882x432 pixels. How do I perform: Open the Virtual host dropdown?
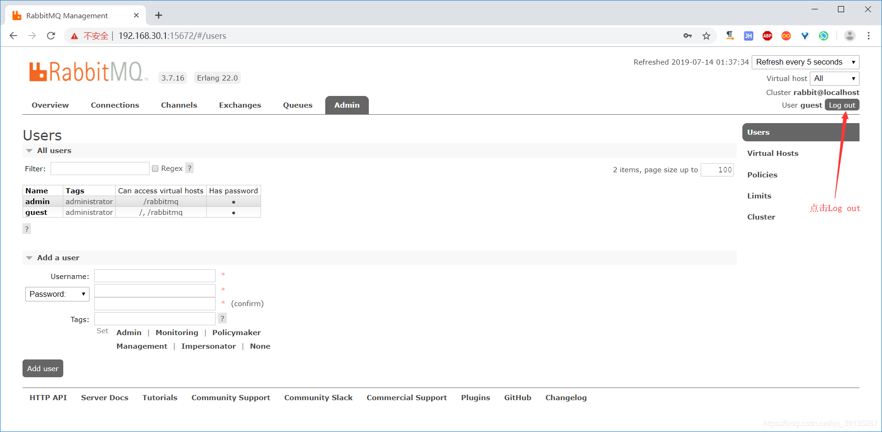[835, 79]
